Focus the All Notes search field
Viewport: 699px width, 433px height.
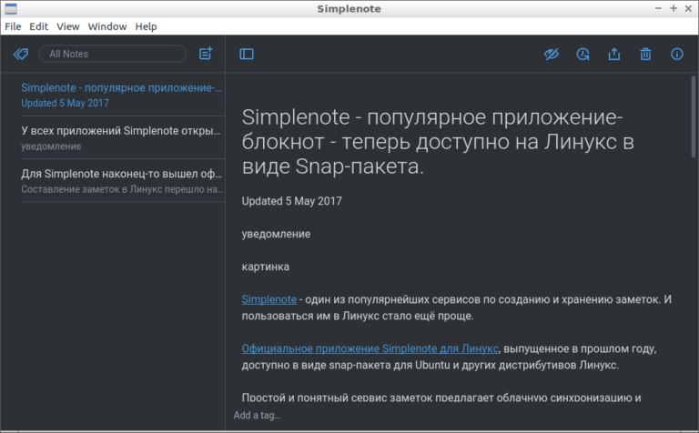pos(113,54)
